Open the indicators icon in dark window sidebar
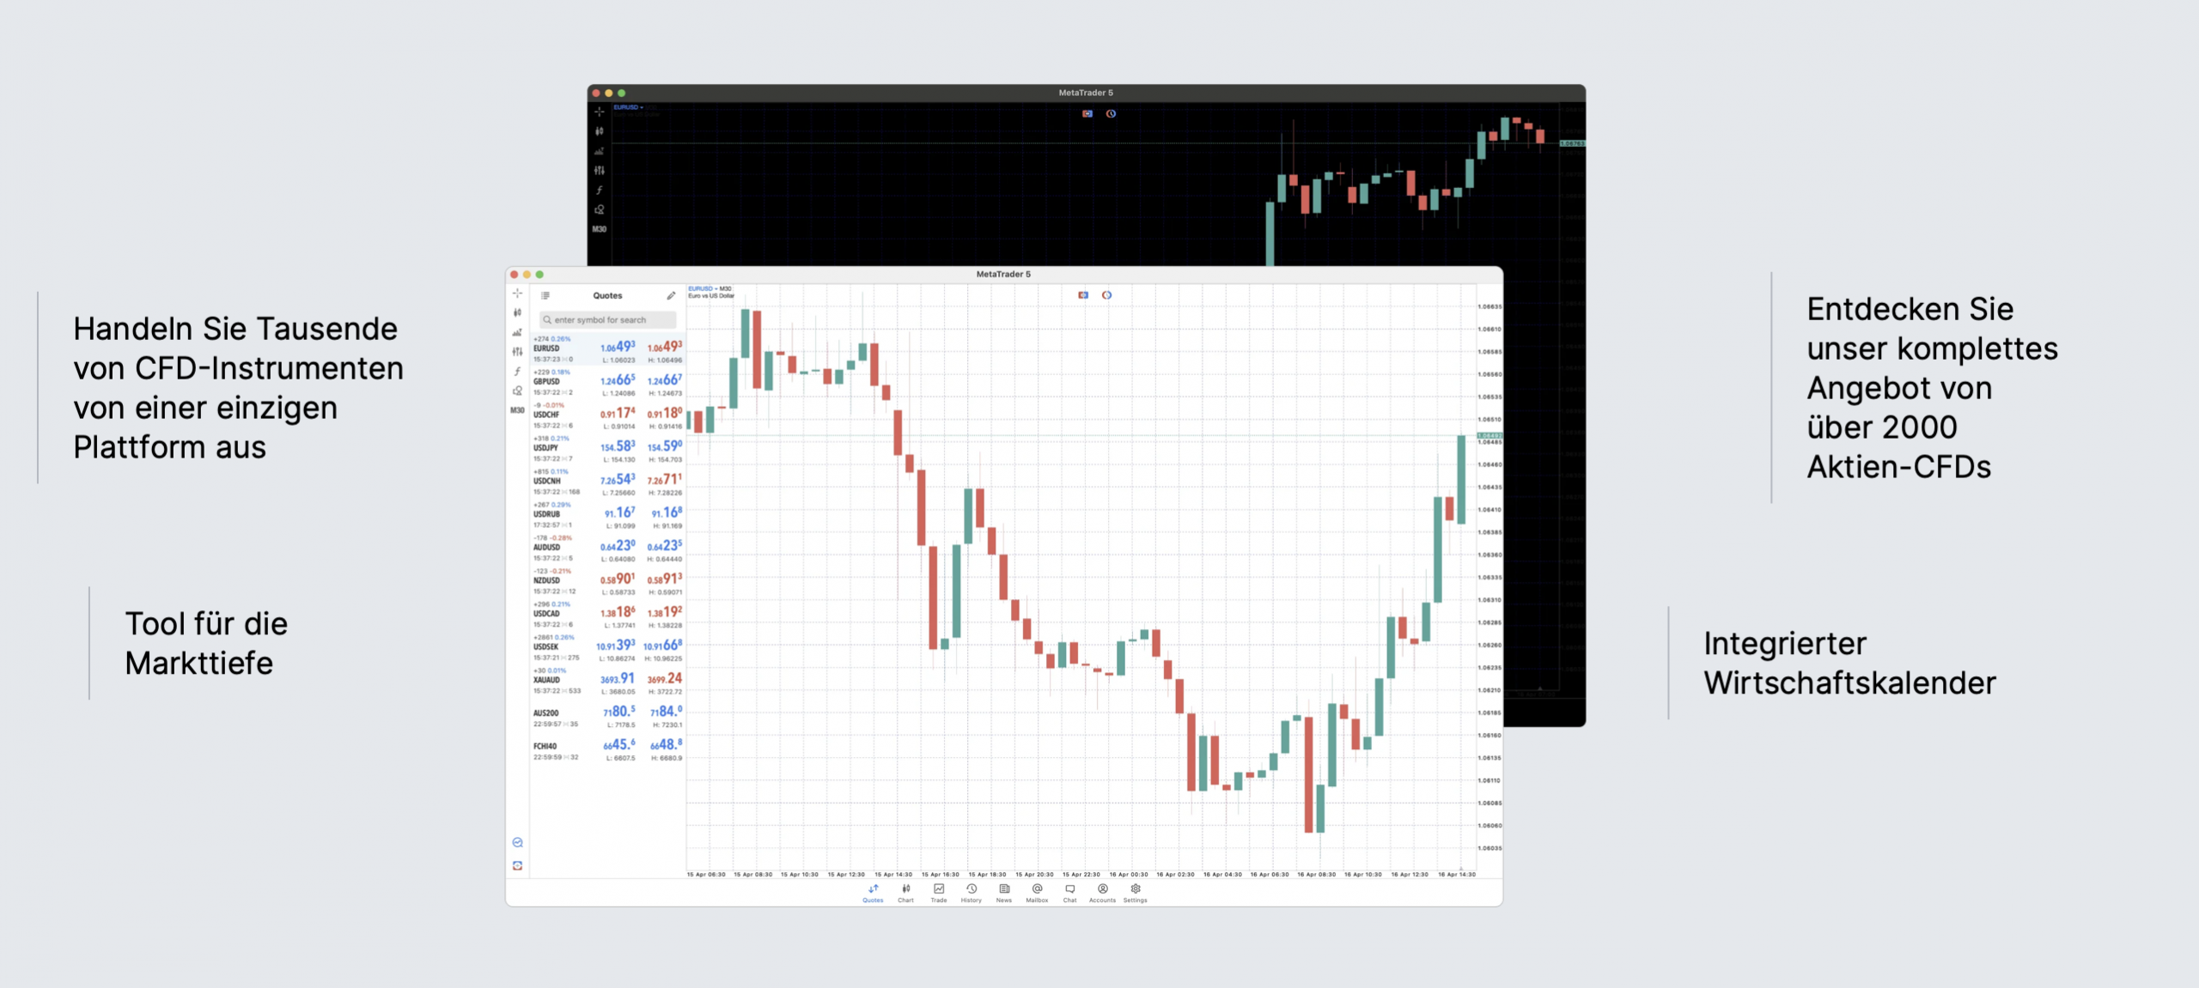Image resolution: width=2199 pixels, height=988 pixels. [600, 151]
